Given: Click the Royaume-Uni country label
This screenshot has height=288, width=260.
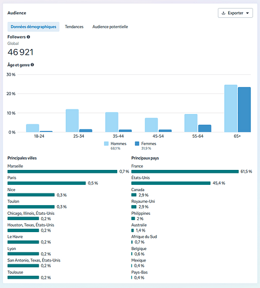Looking at the screenshot, I should coord(143,202).
